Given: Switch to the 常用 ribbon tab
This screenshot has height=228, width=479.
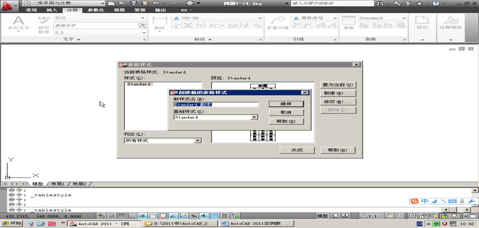Looking at the screenshot, I should point(31,10).
